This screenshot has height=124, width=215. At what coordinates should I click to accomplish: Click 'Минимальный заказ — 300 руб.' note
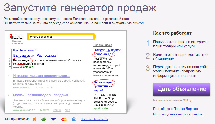(x=173, y=100)
